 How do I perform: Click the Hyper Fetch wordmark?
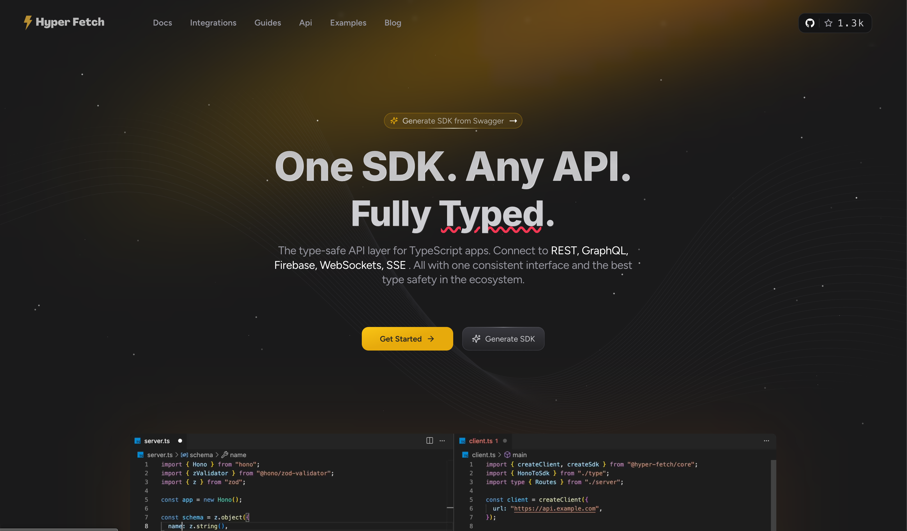(70, 22)
